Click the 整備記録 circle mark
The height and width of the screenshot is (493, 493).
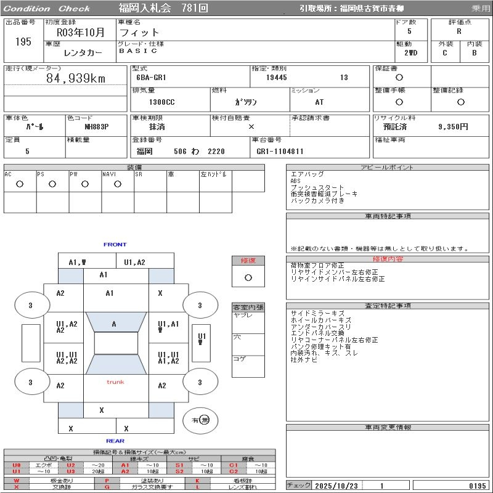pos(460,102)
